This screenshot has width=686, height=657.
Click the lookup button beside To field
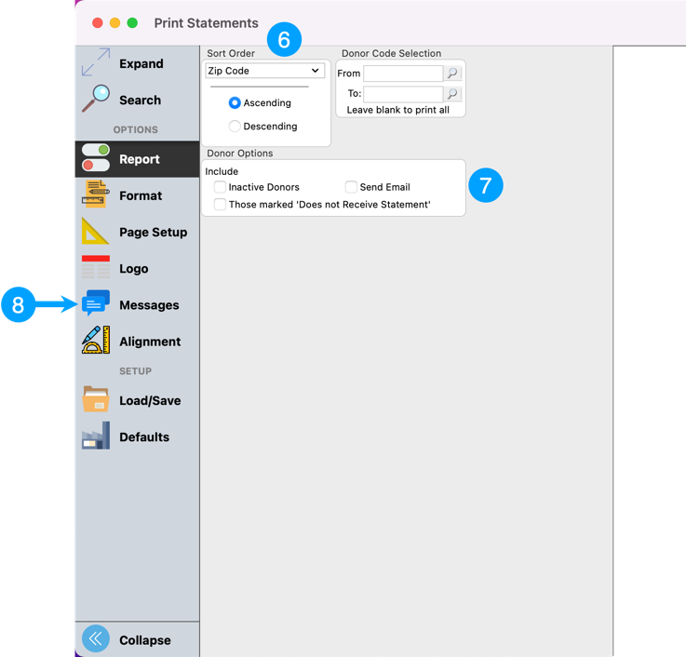click(452, 94)
